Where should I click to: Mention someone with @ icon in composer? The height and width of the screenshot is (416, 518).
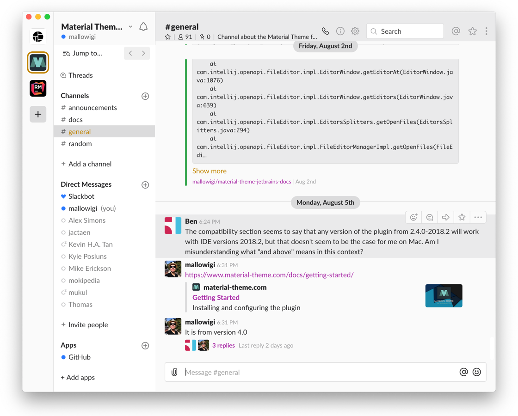click(x=464, y=372)
